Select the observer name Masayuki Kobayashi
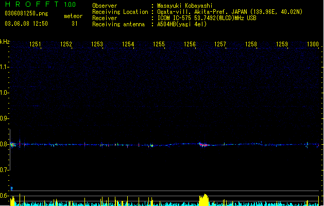The width and height of the screenshot is (324, 206). pyautogui.click(x=185, y=6)
